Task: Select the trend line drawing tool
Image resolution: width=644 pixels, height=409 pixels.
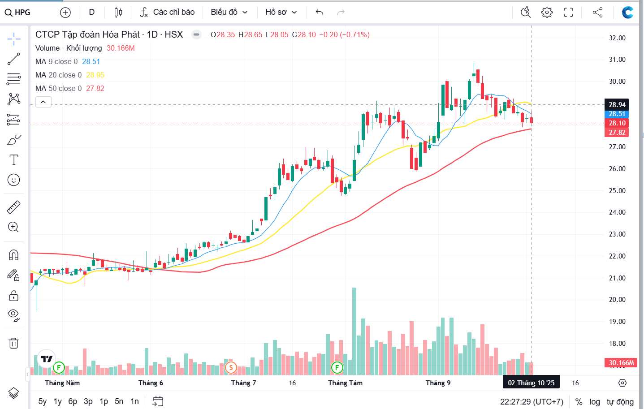Action: tap(14, 59)
